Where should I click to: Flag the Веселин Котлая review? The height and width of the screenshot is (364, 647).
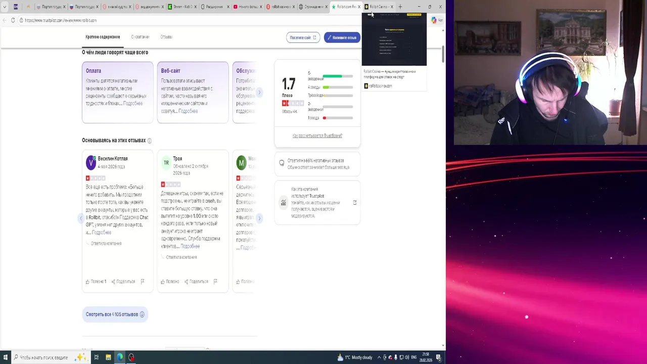point(143,282)
